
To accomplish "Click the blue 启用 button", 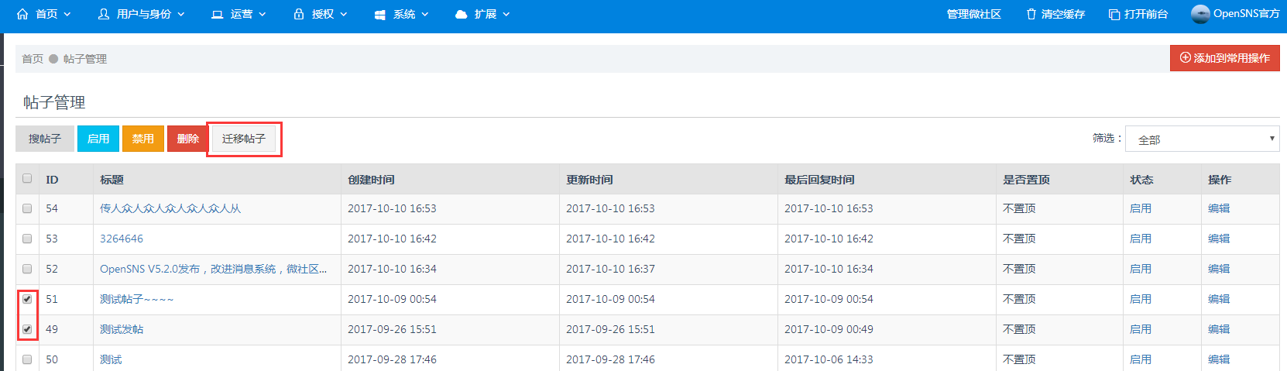I will (x=98, y=139).
